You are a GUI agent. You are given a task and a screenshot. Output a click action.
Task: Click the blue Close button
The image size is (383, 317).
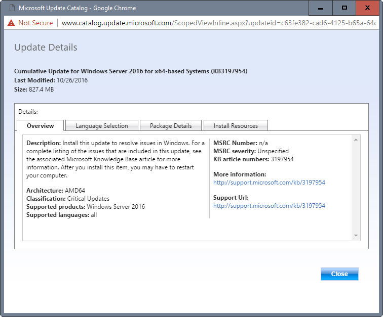click(x=339, y=274)
